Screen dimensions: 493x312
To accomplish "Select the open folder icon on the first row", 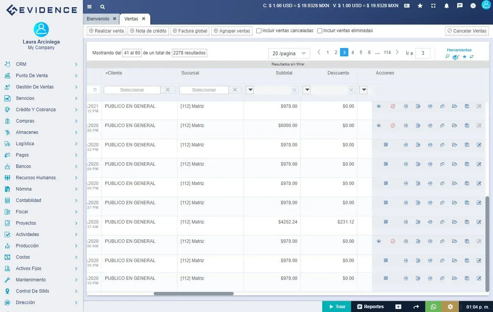I will [454, 106].
